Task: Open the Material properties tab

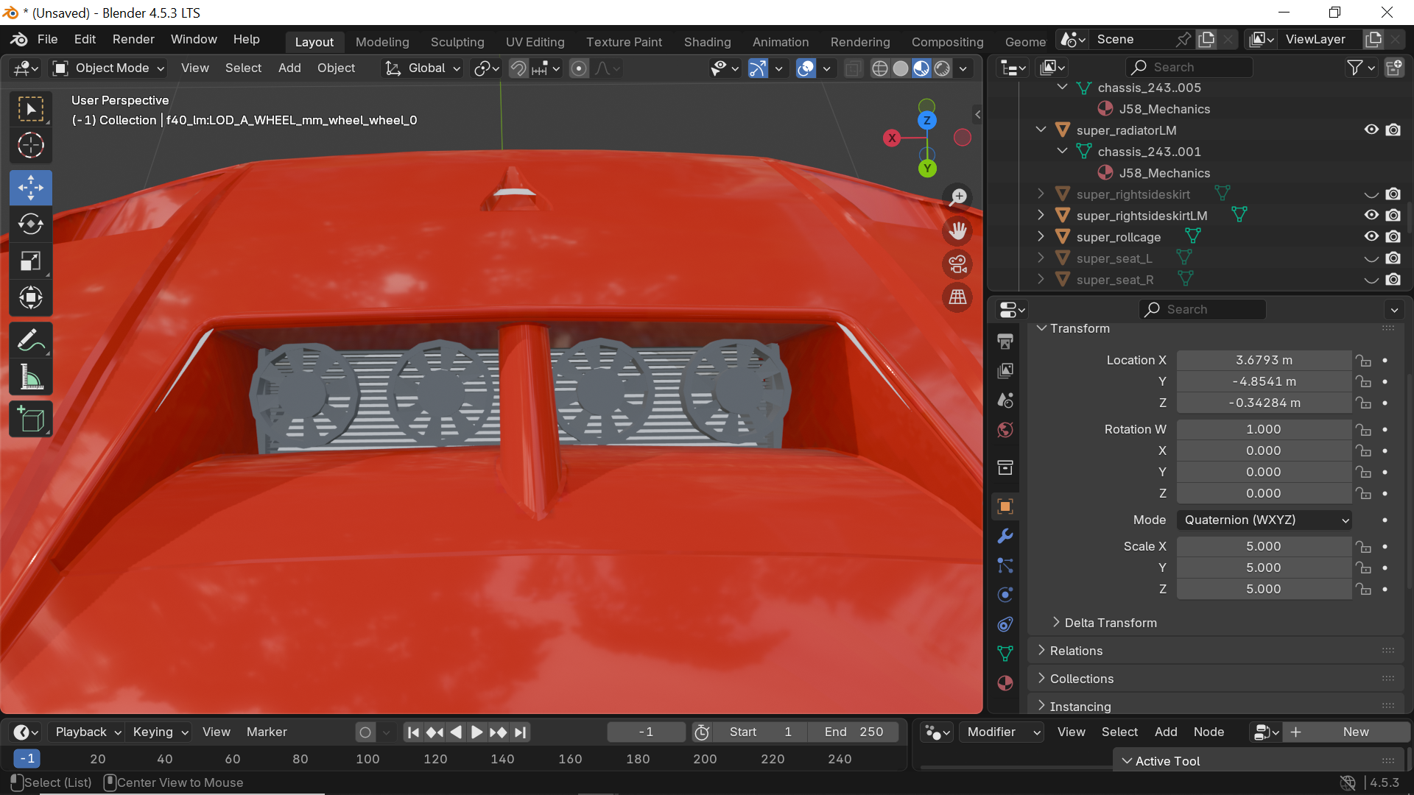Action: pyautogui.click(x=1005, y=683)
